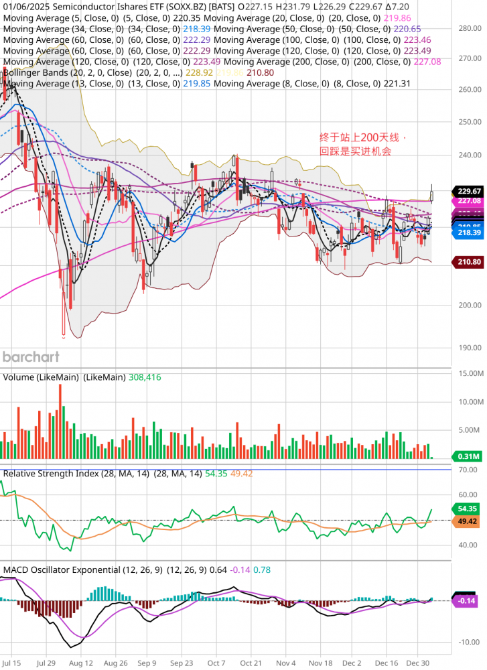Click the 280.00 price axis label

click(x=470, y=28)
